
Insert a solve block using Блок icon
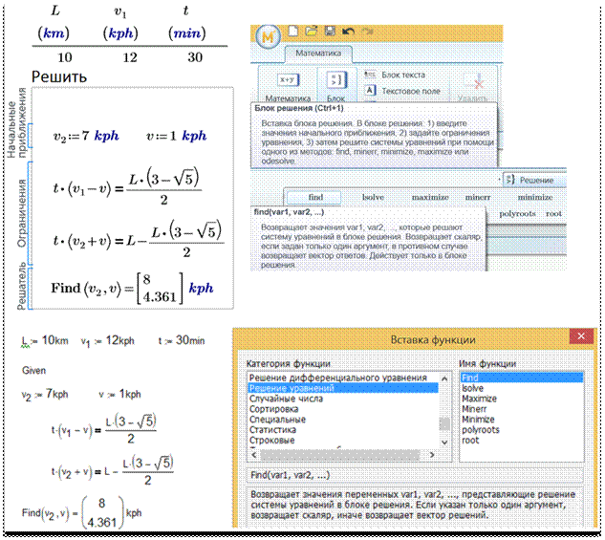coord(336,80)
